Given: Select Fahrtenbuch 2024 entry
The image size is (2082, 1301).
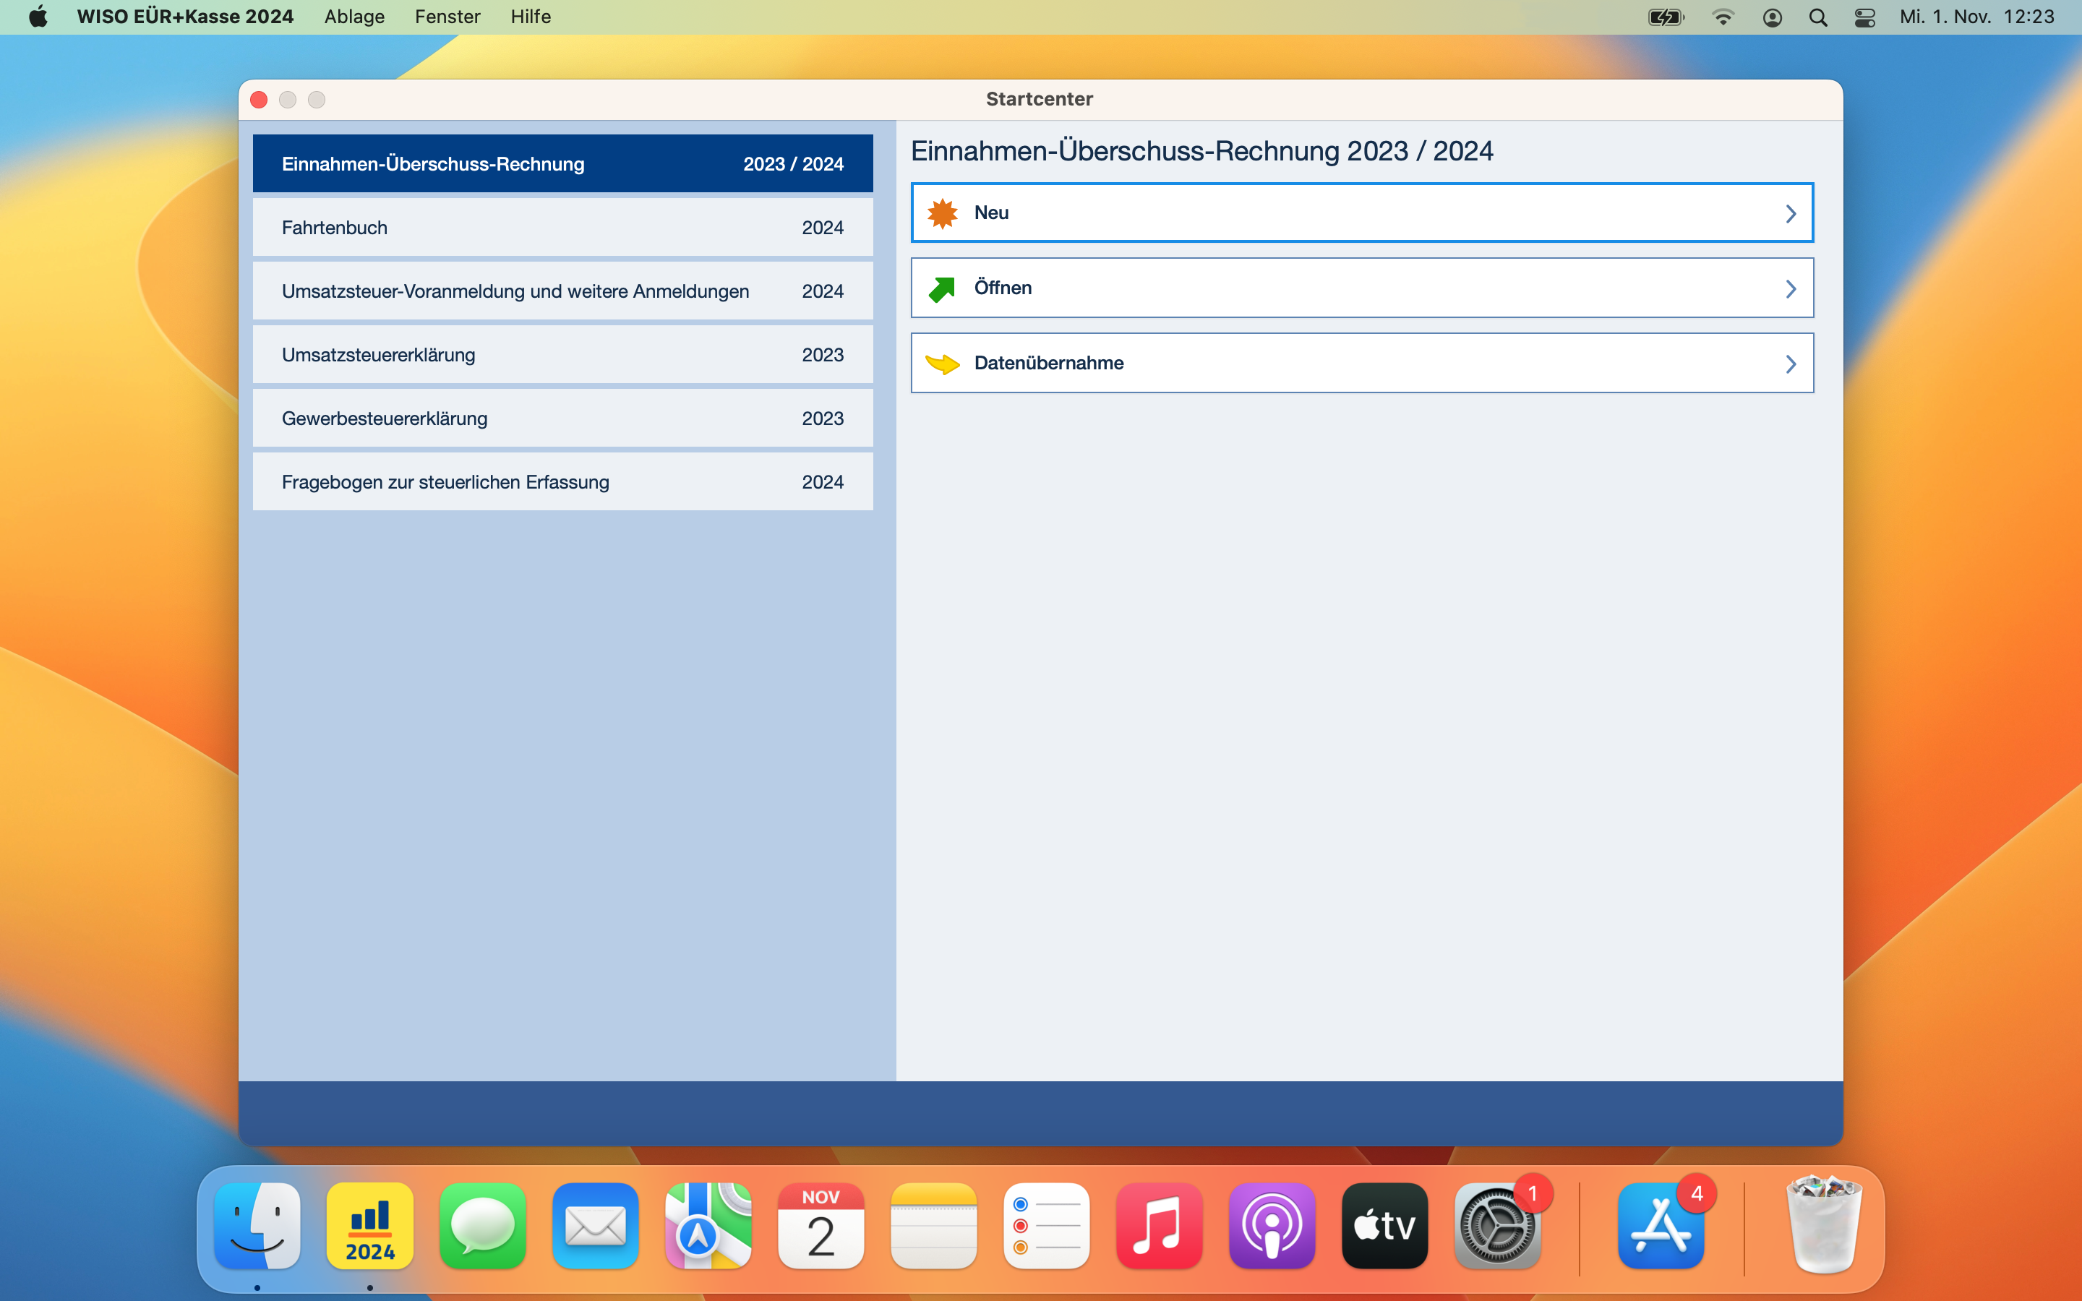Looking at the screenshot, I should (x=562, y=227).
